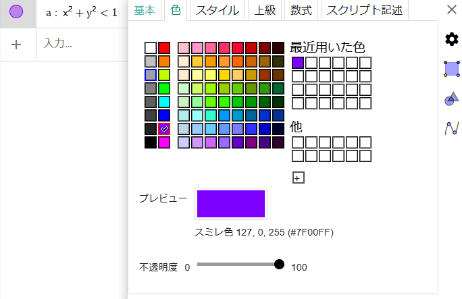Pick the orange swatch under red
Screen dimensions: 462x299
click(x=164, y=61)
